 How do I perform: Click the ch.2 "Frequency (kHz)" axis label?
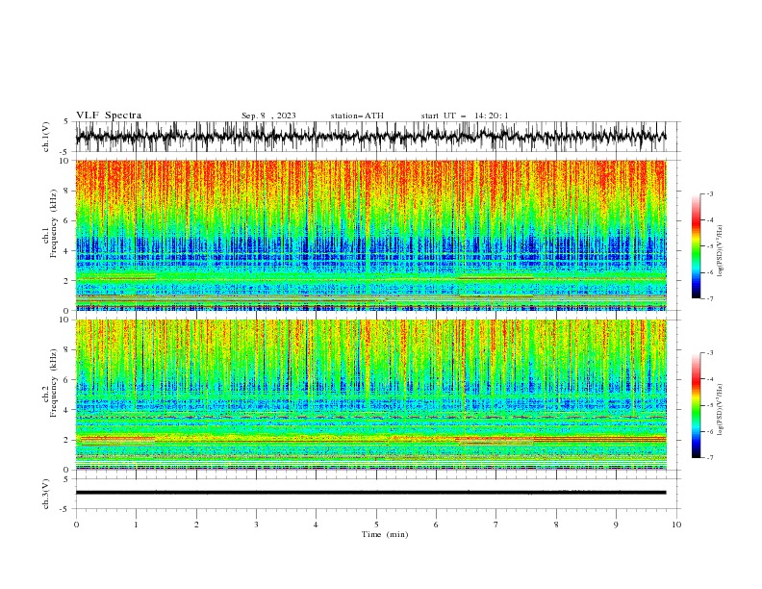(x=53, y=383)
